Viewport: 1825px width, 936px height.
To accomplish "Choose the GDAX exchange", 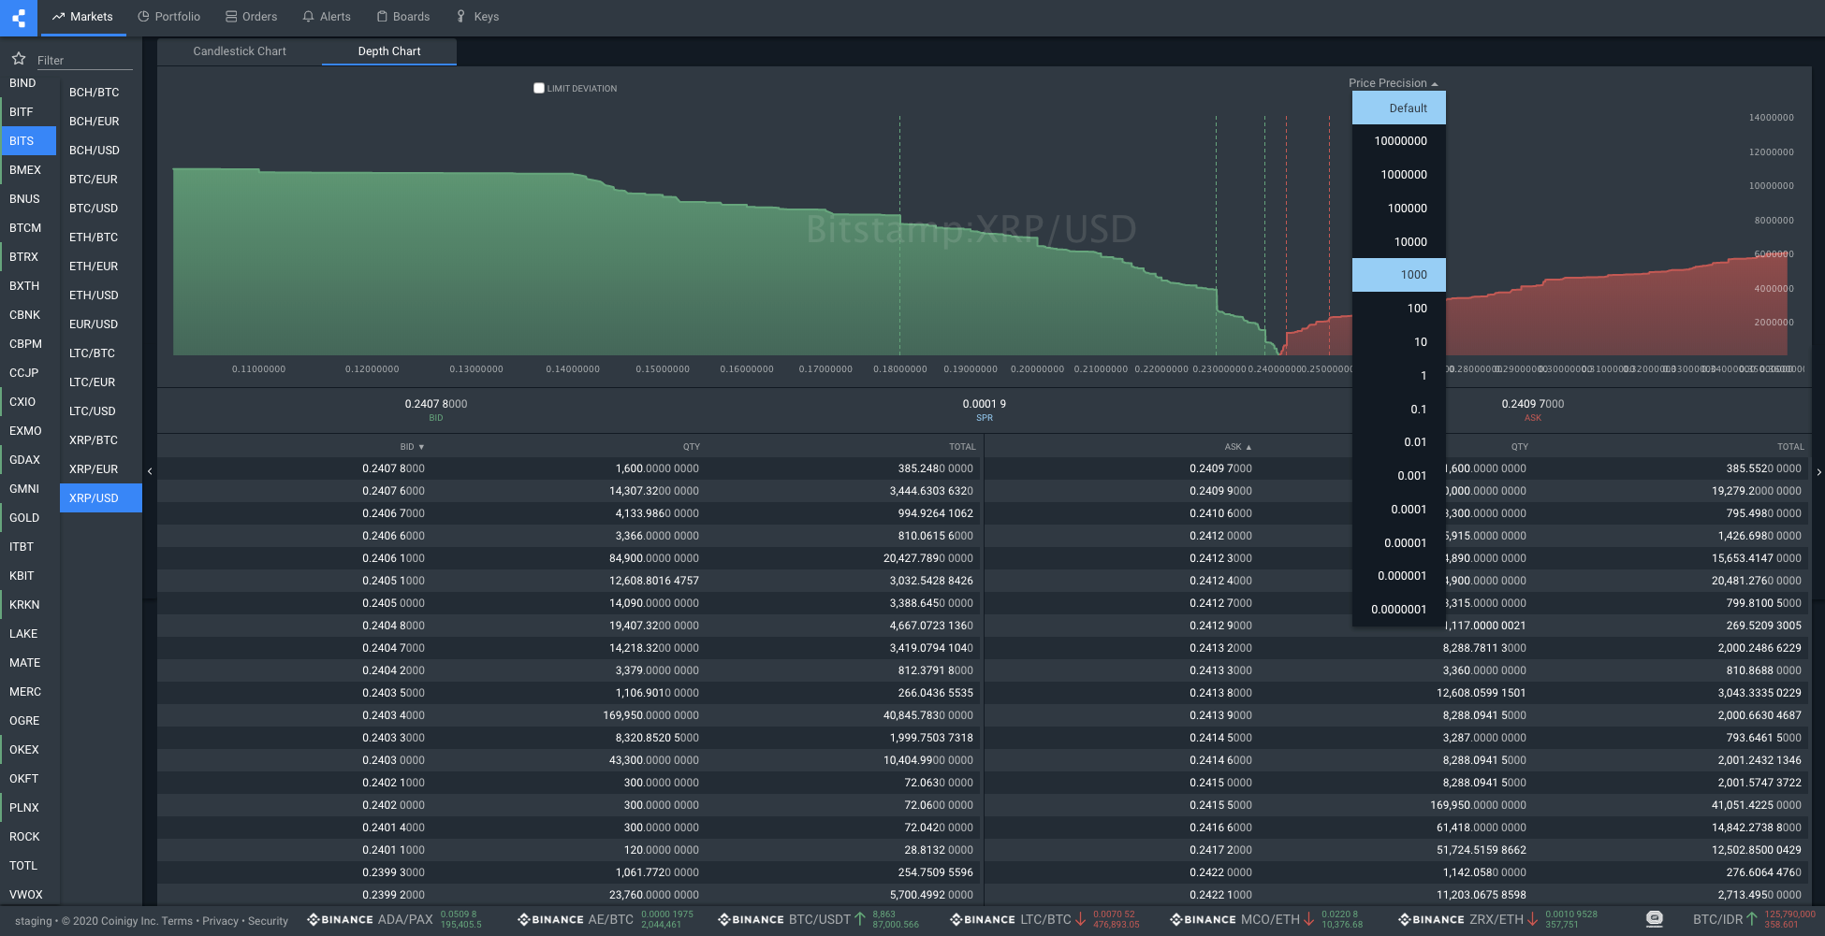I will [28, 460].
